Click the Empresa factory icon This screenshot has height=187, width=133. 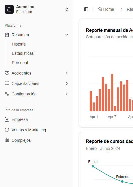(7, 119)
